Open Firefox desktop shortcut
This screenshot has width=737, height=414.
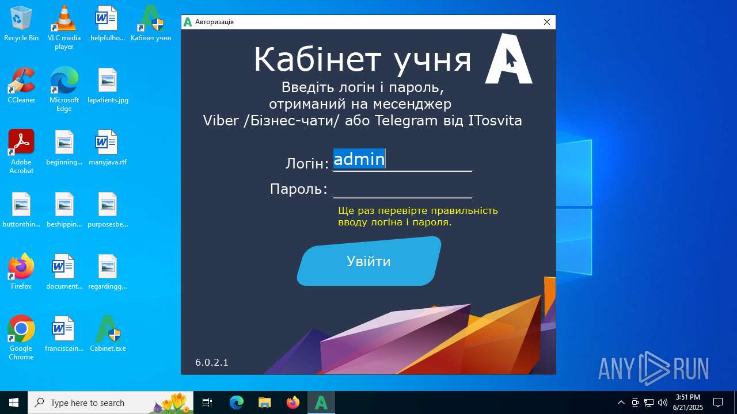pos(21,272)
